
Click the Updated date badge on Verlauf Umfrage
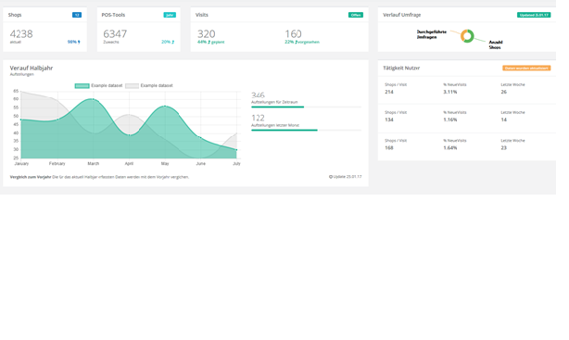[x=534, y=15]
